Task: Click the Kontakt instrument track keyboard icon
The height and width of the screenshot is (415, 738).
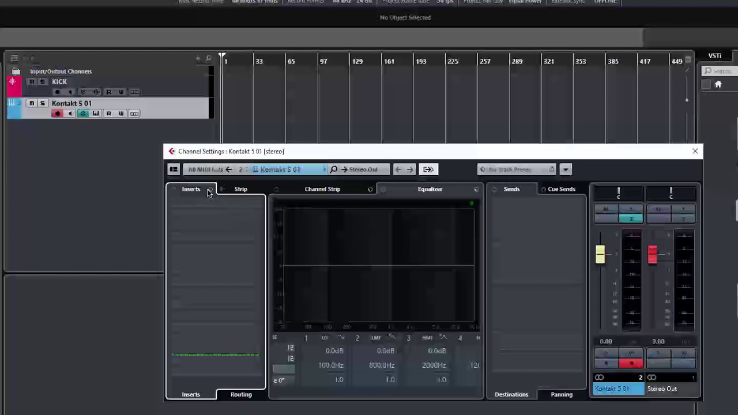Action: [x=12, y=103]
